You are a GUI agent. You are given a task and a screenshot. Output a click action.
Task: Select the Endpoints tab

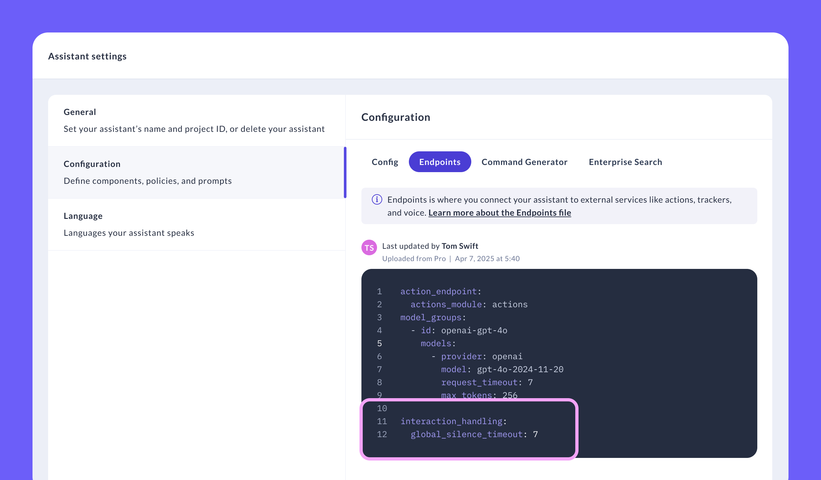(x=439, y=162)
